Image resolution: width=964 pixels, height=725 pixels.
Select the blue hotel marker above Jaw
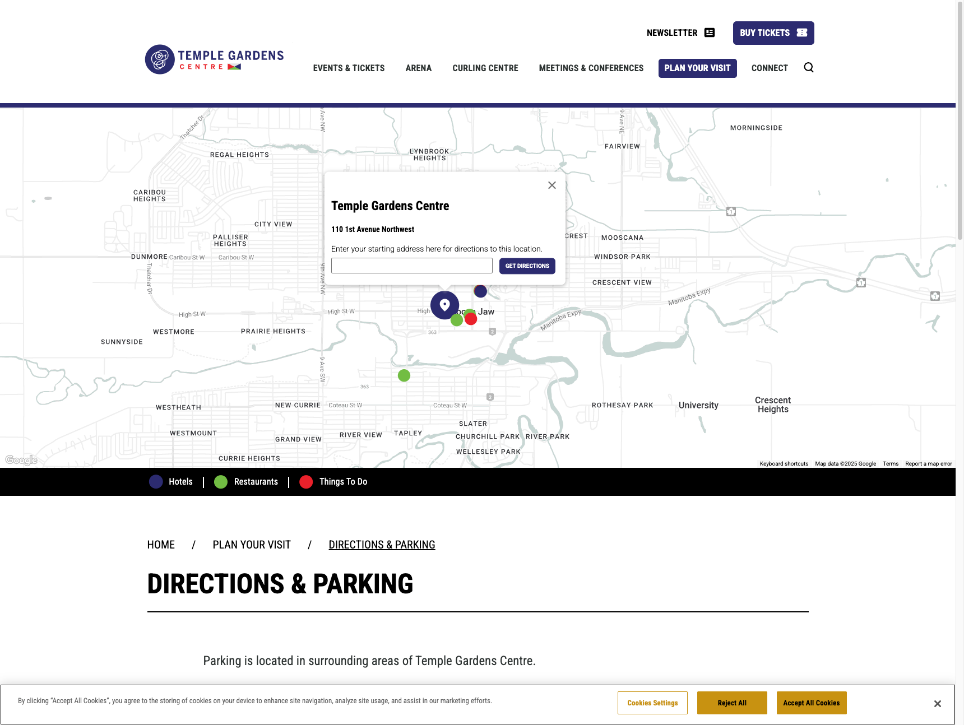pos(480,291)
